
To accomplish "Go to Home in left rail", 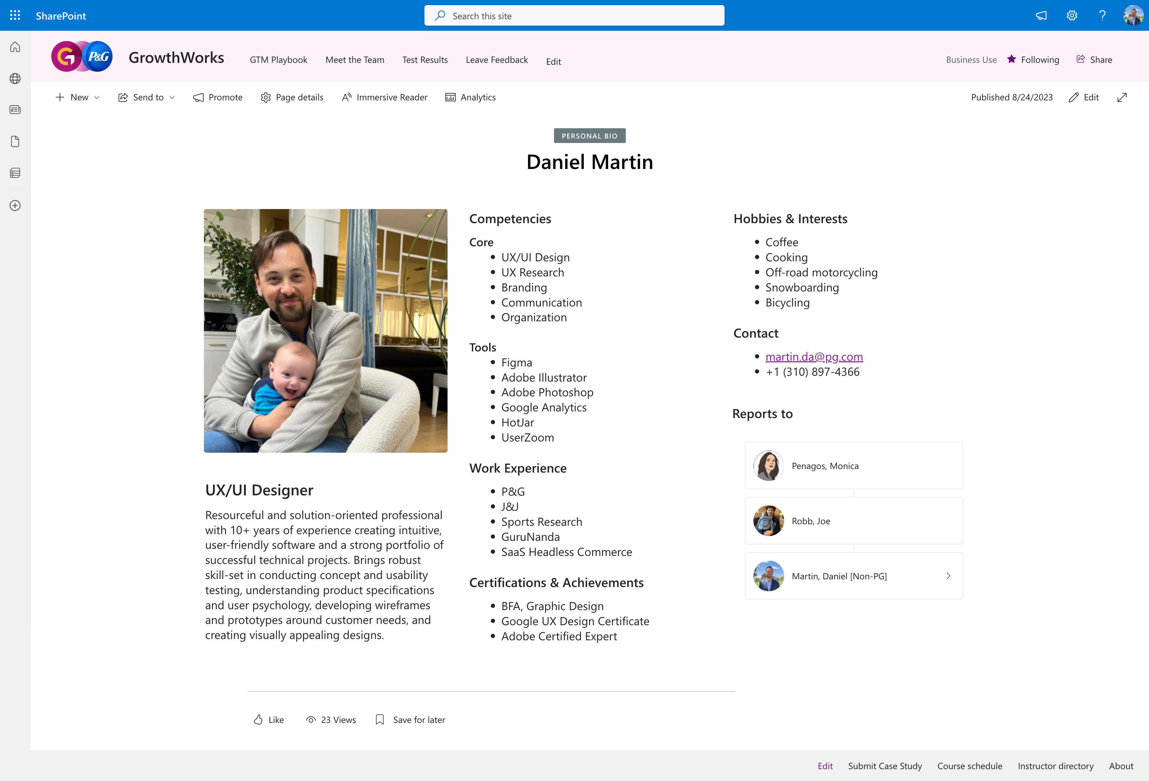I will pos(15,47).
